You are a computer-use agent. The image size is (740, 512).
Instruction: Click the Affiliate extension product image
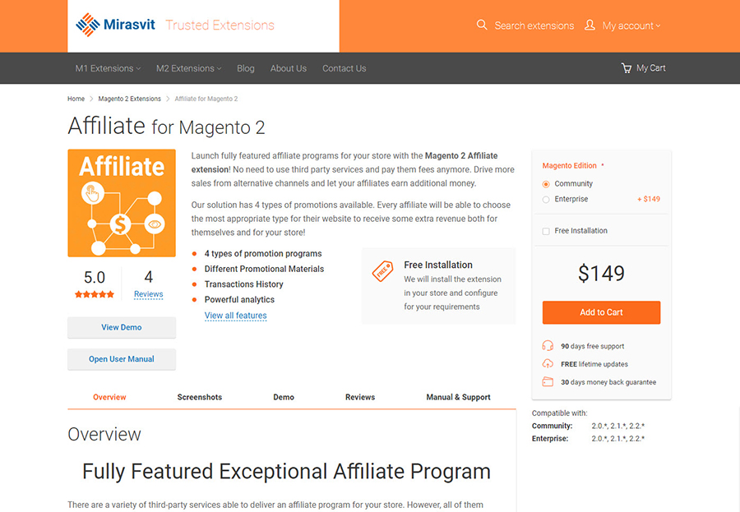coord(122,203)
